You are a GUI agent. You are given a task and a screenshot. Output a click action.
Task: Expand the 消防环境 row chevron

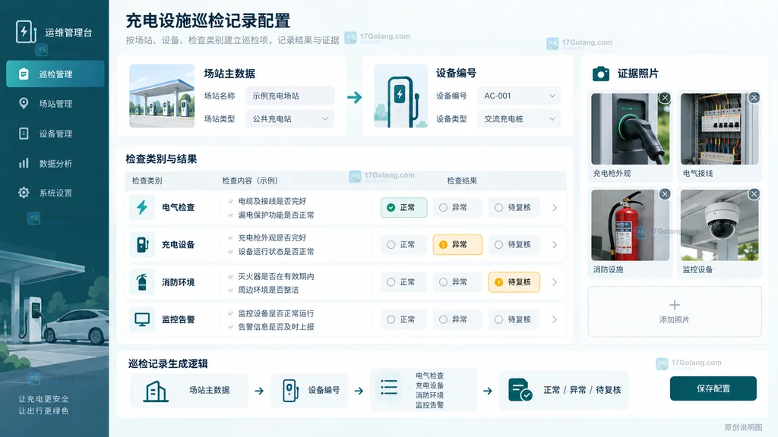tap(555, 282)
